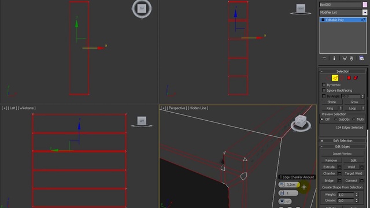Click Insert Vertex button
The height and width of the screenshot is (208, 370).
coord(342,154)
